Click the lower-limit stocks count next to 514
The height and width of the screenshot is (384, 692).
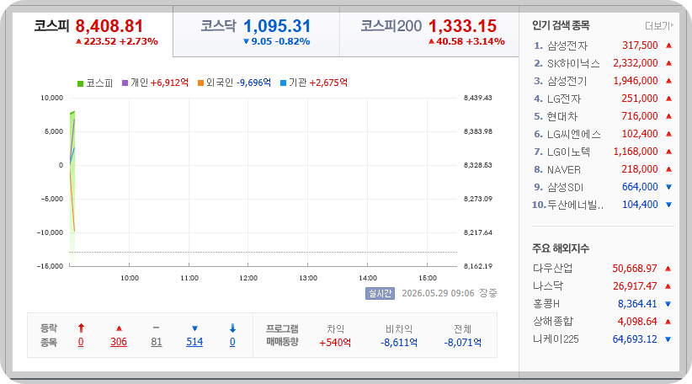(x=232, y=342)
